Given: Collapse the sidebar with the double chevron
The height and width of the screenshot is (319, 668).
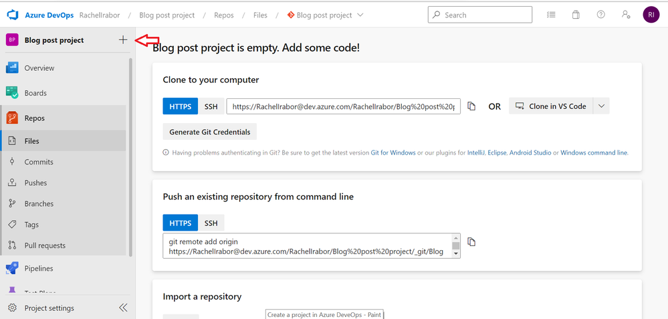Looking at the screenshot, I should click(x=122, y=308).
